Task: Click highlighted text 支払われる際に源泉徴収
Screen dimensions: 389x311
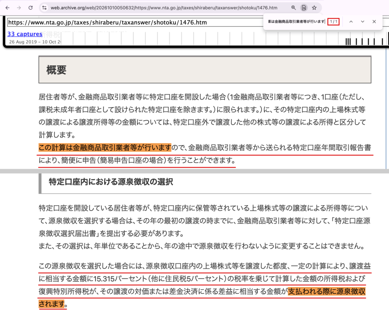Action: [327, 291]
